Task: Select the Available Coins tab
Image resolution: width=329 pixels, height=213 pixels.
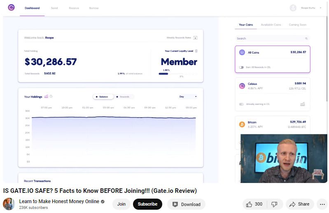Action: coord(271,25)
